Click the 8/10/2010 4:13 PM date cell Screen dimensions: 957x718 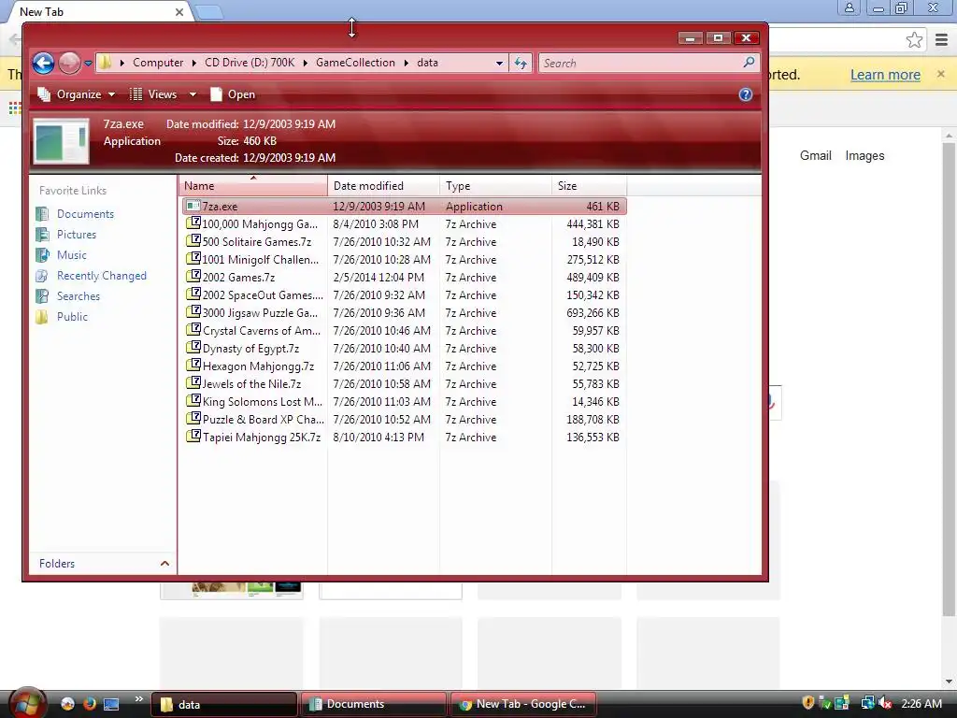(379, 438)
